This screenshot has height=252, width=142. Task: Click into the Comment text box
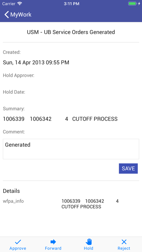tap(71, 149)
